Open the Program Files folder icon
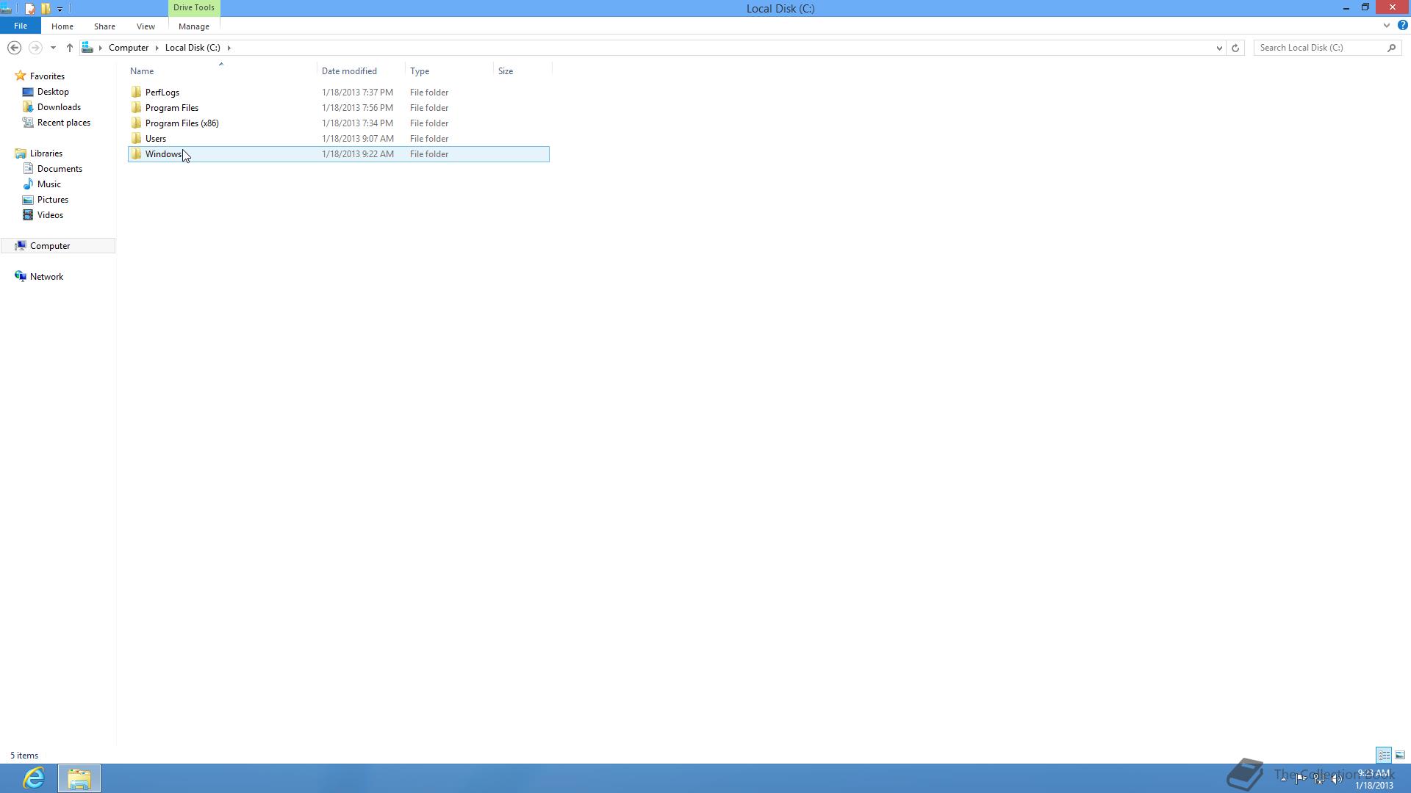This screenshot has height=793, width=1411. [136, 108]
